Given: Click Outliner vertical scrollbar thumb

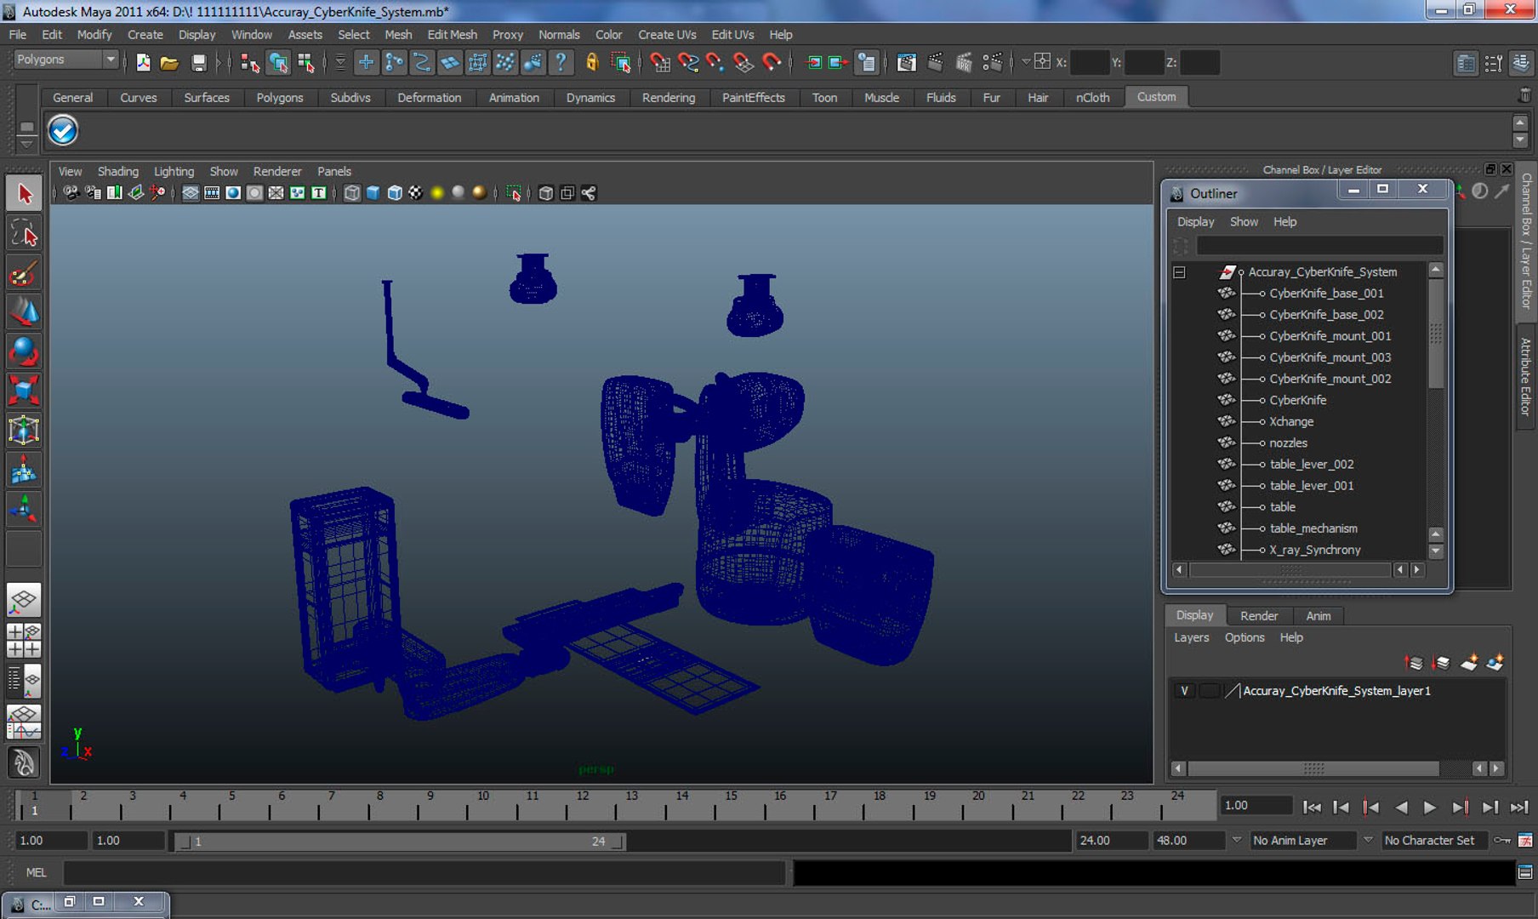Looking at the screenshot, I should [1436, 333].
